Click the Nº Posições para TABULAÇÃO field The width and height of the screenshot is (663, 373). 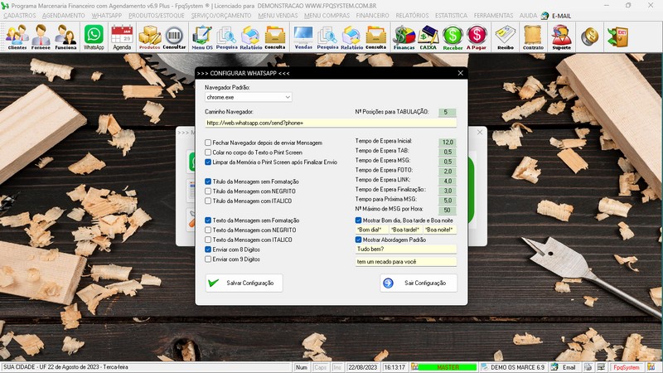pos(448,113)
